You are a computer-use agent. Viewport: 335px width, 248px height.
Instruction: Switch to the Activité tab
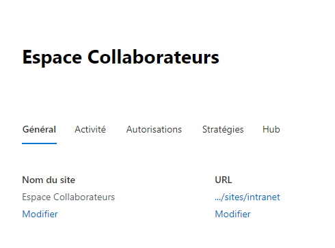(x=90, y=129)
